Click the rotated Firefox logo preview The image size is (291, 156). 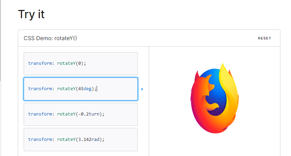click(x=215, y=98)
